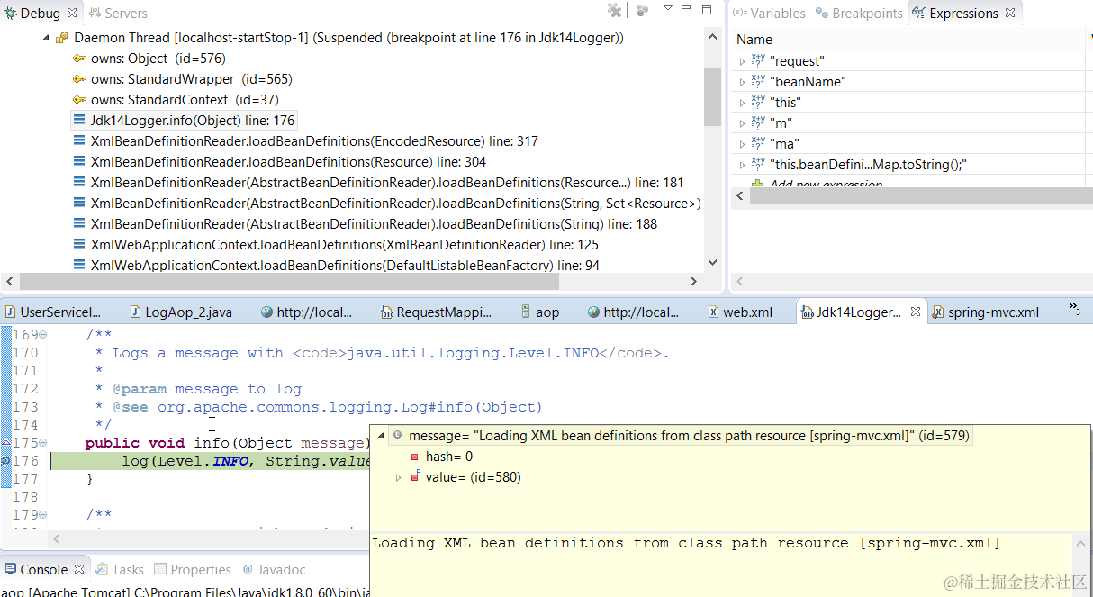Click stack frame icon of line: 317 row

tap(79, 141)
